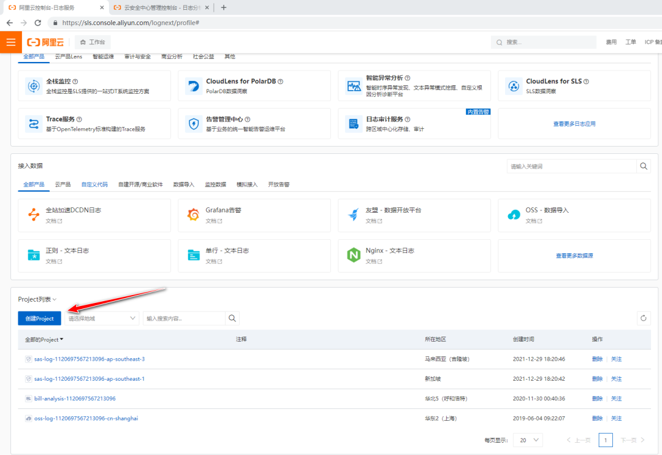This screenshot has height=455, width=662.
Task: Click the 智能异常分析 icon
Action: click(x=354, y=86)
